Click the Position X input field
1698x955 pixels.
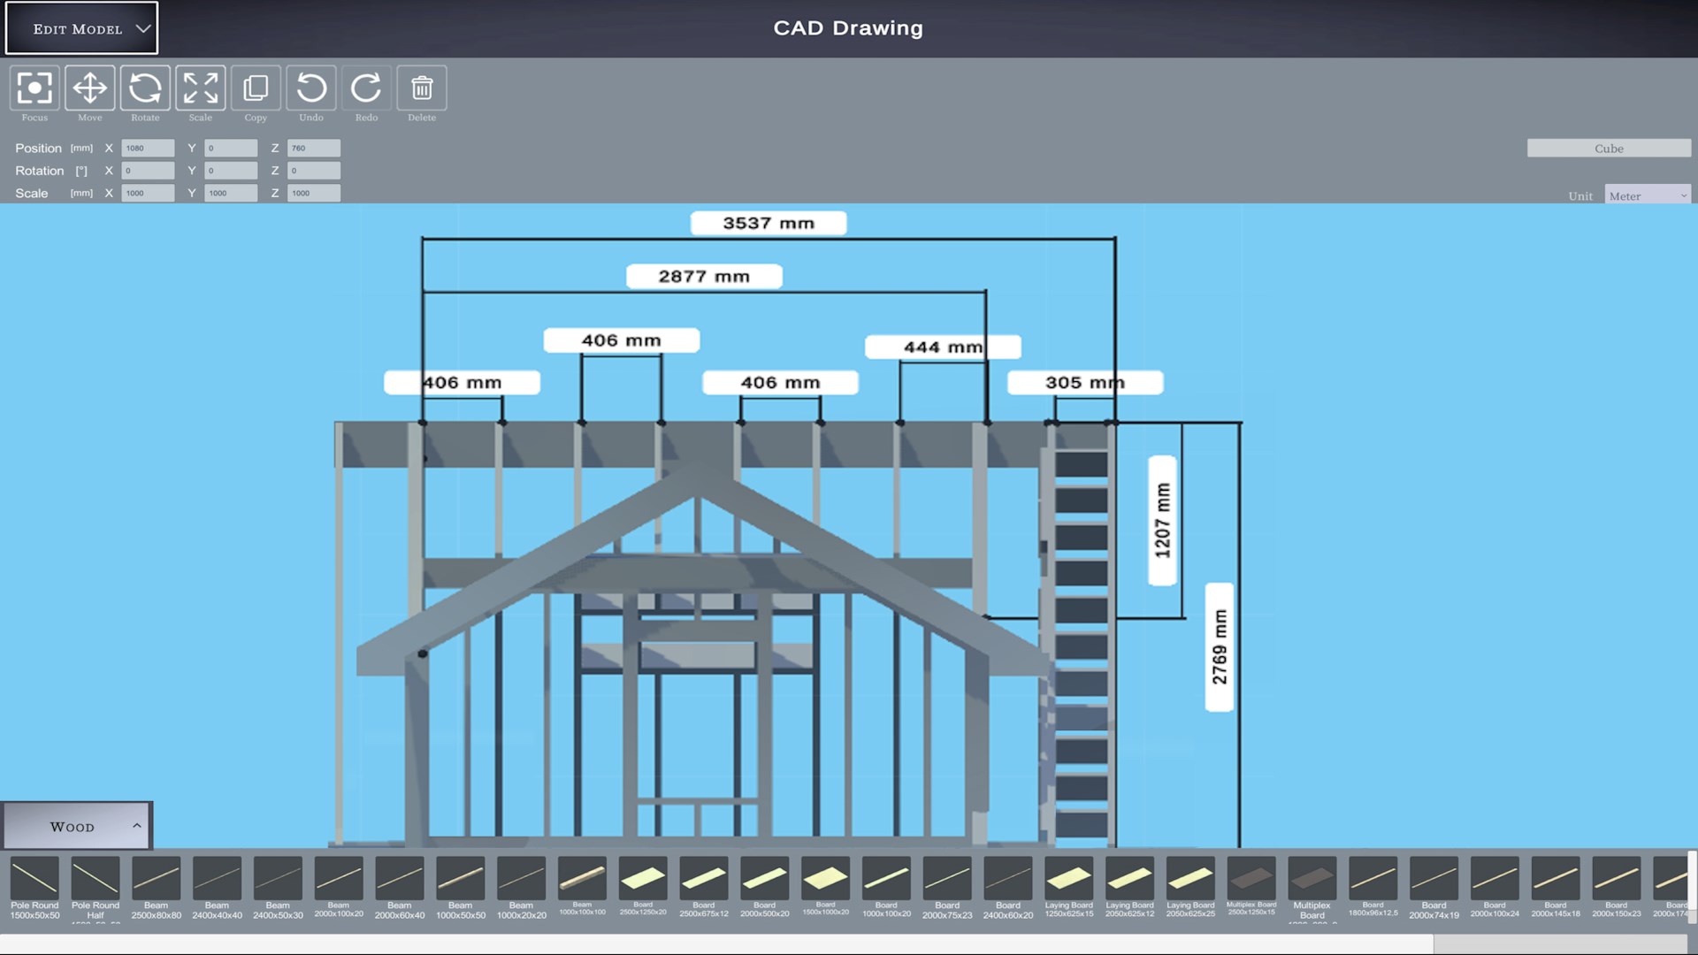coord(148,149)
